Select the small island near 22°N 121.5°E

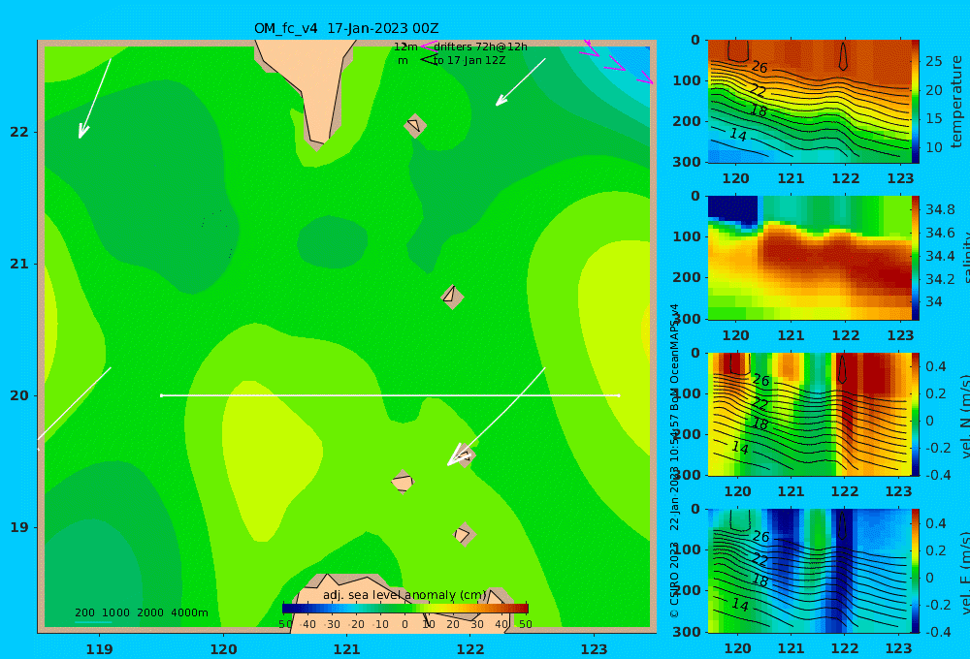click(415, 125)
